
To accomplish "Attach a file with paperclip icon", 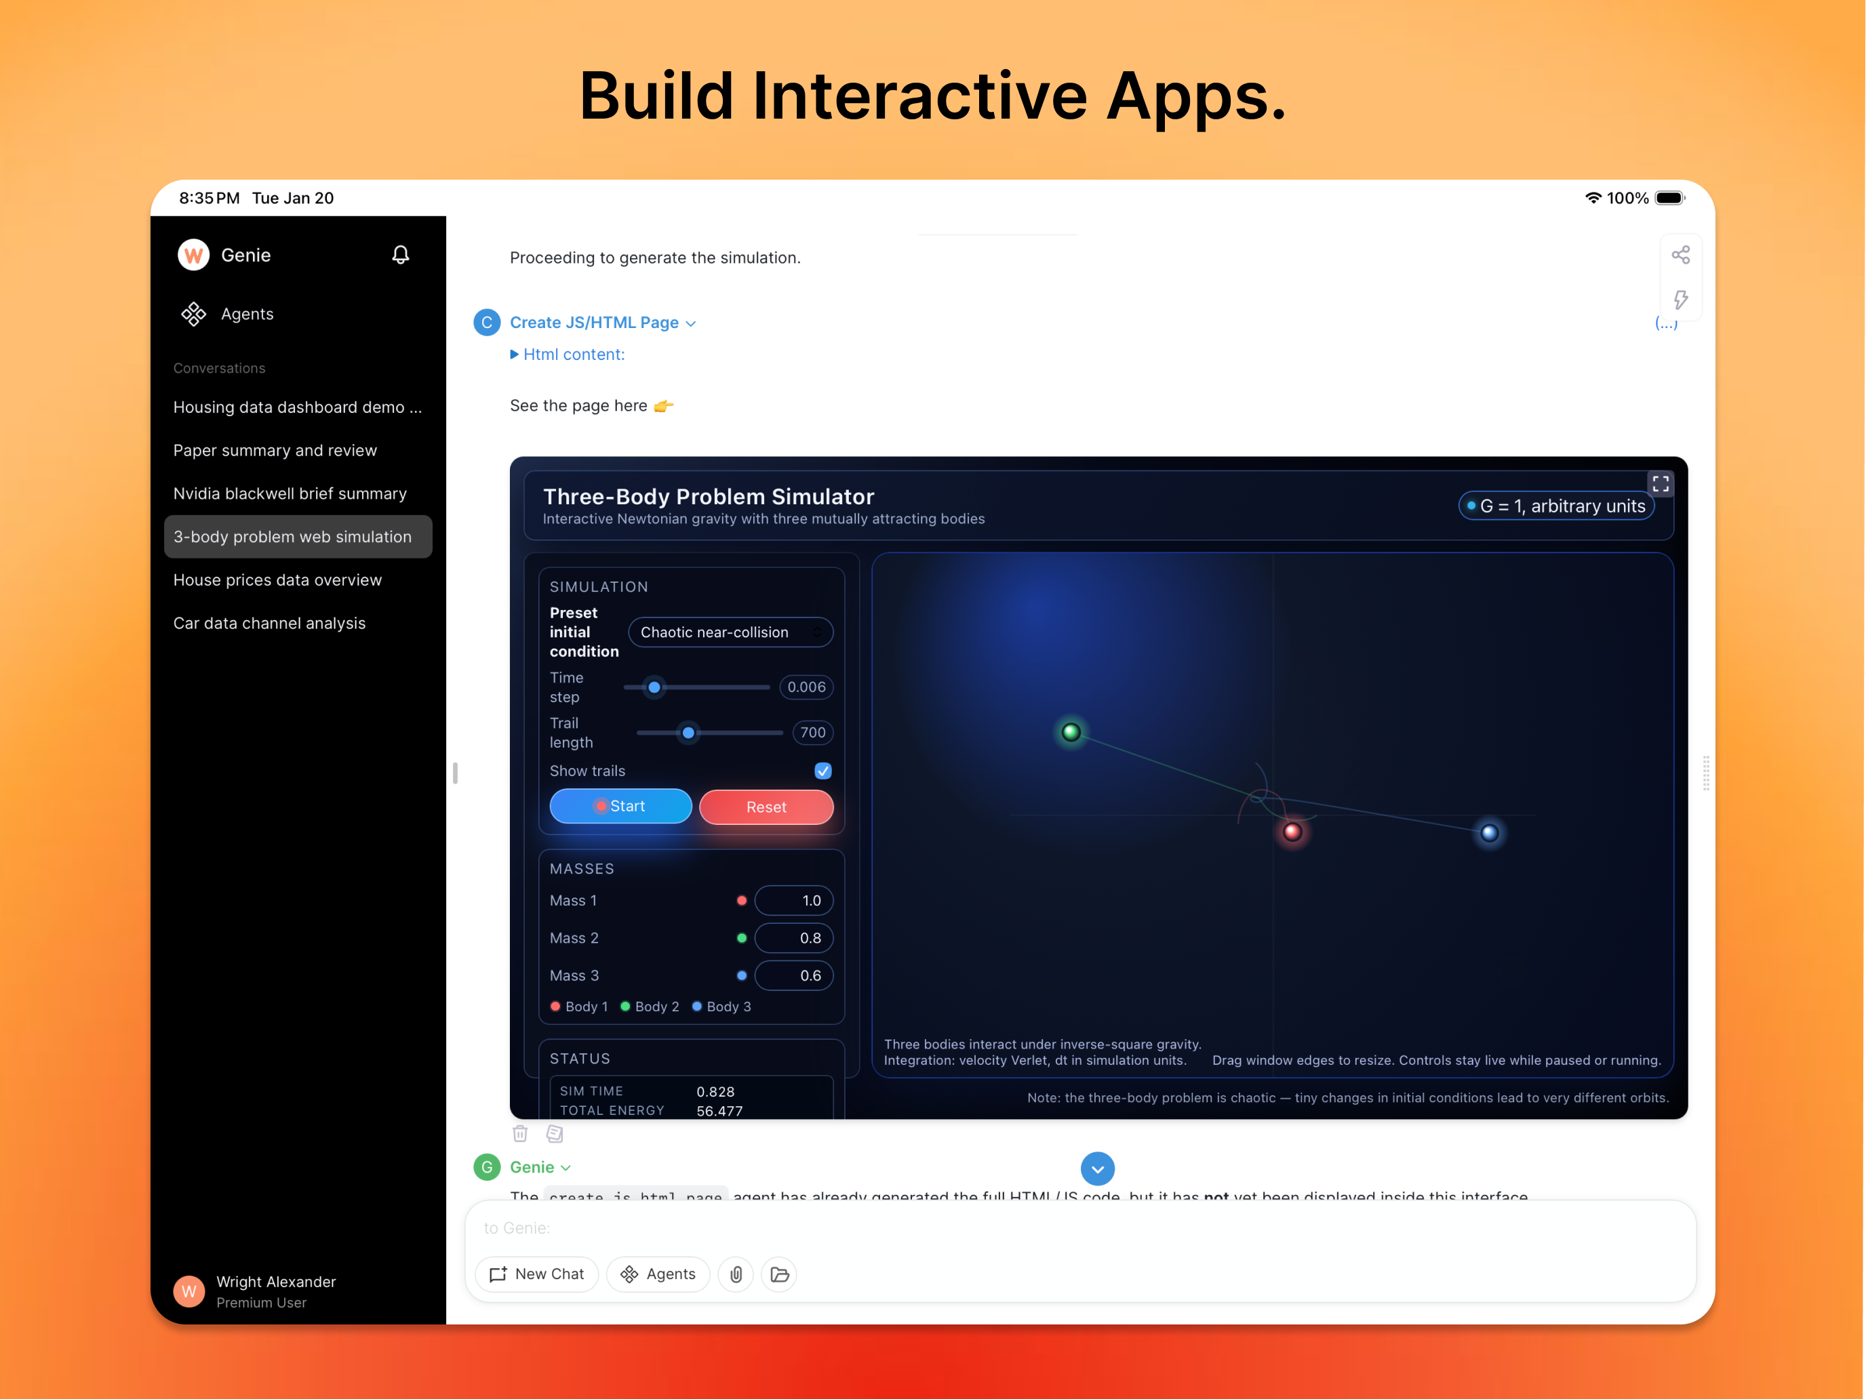I will (736, 1274).
